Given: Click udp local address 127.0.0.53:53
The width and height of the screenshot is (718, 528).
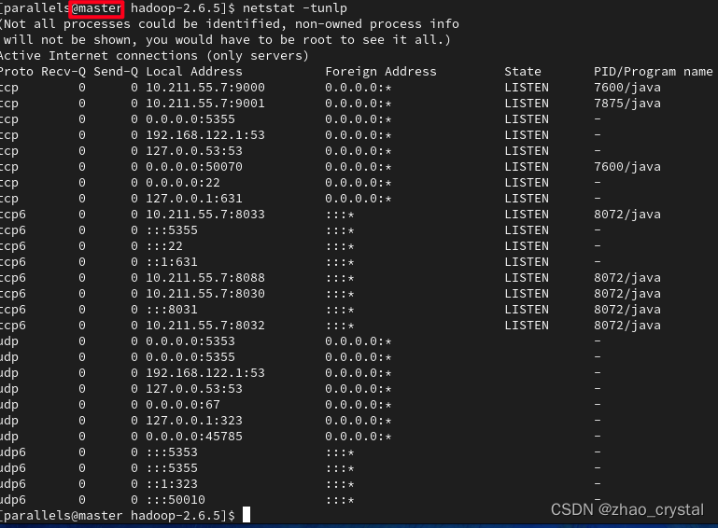Looking at the screenshot, I should click(x=193, y=389).
